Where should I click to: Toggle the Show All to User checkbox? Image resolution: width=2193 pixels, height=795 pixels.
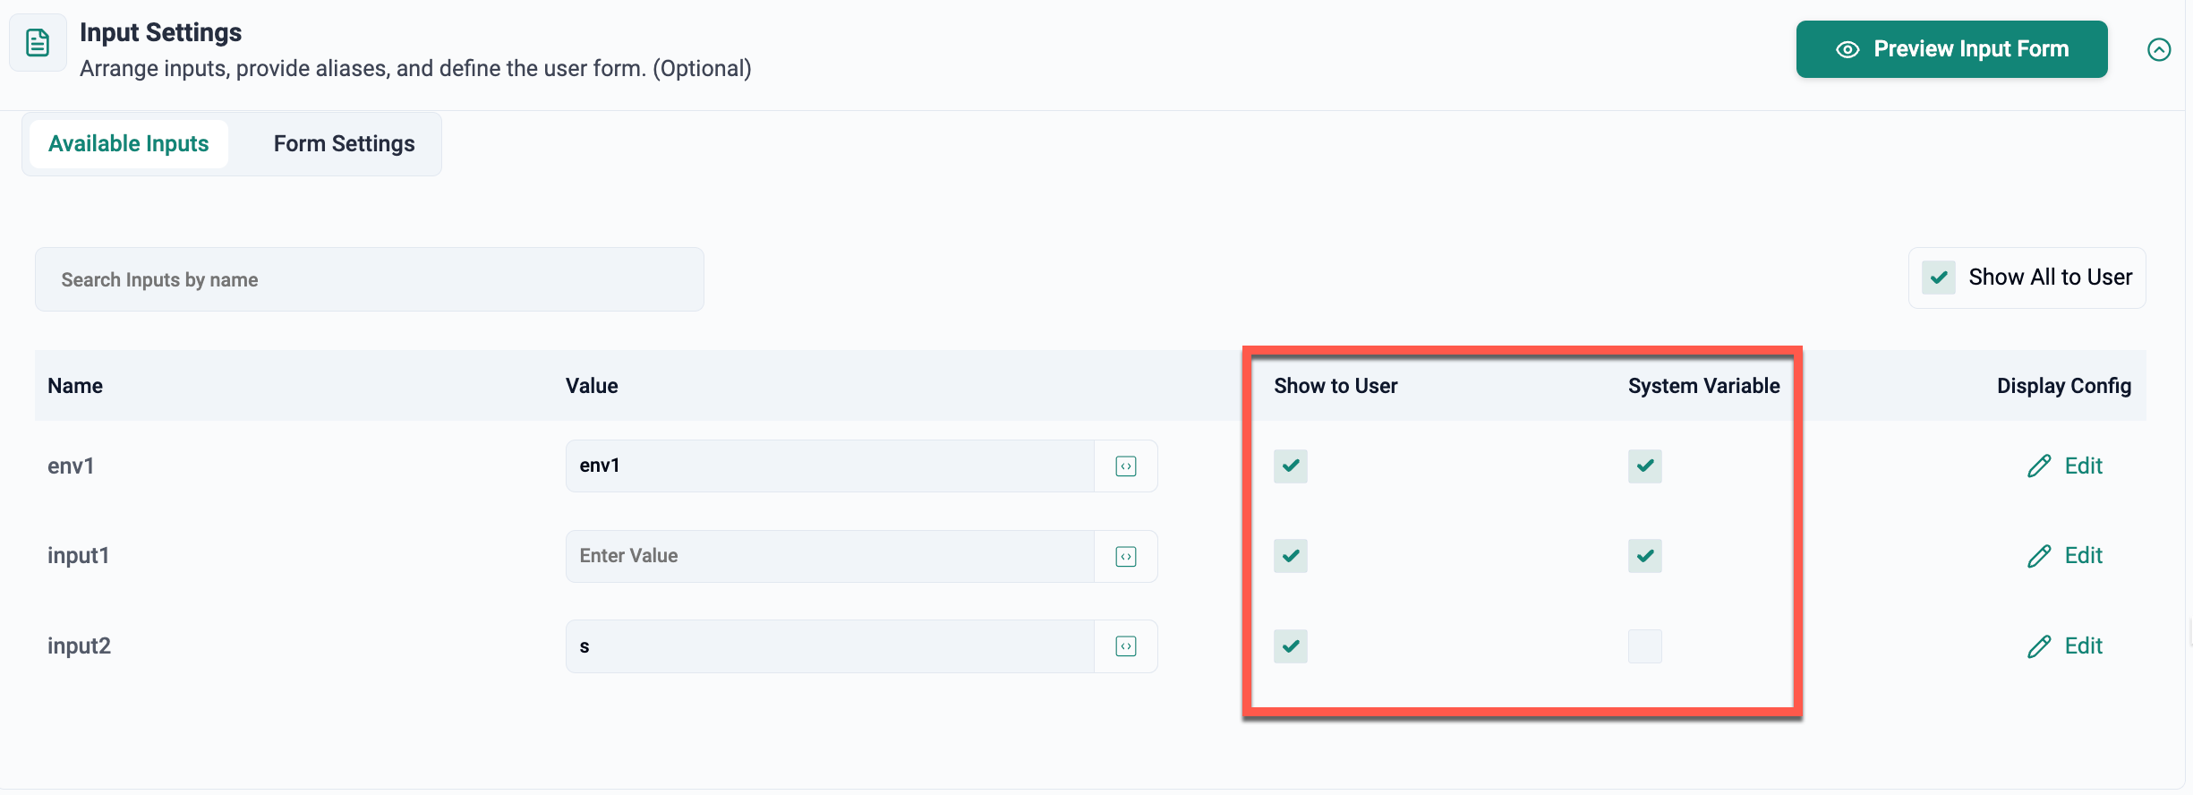(x=1939, y=278)
